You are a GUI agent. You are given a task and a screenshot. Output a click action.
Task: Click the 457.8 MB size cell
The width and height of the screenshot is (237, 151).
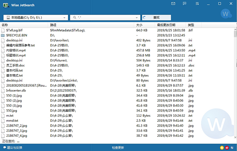pyautogui.click(x=143, y=50)
